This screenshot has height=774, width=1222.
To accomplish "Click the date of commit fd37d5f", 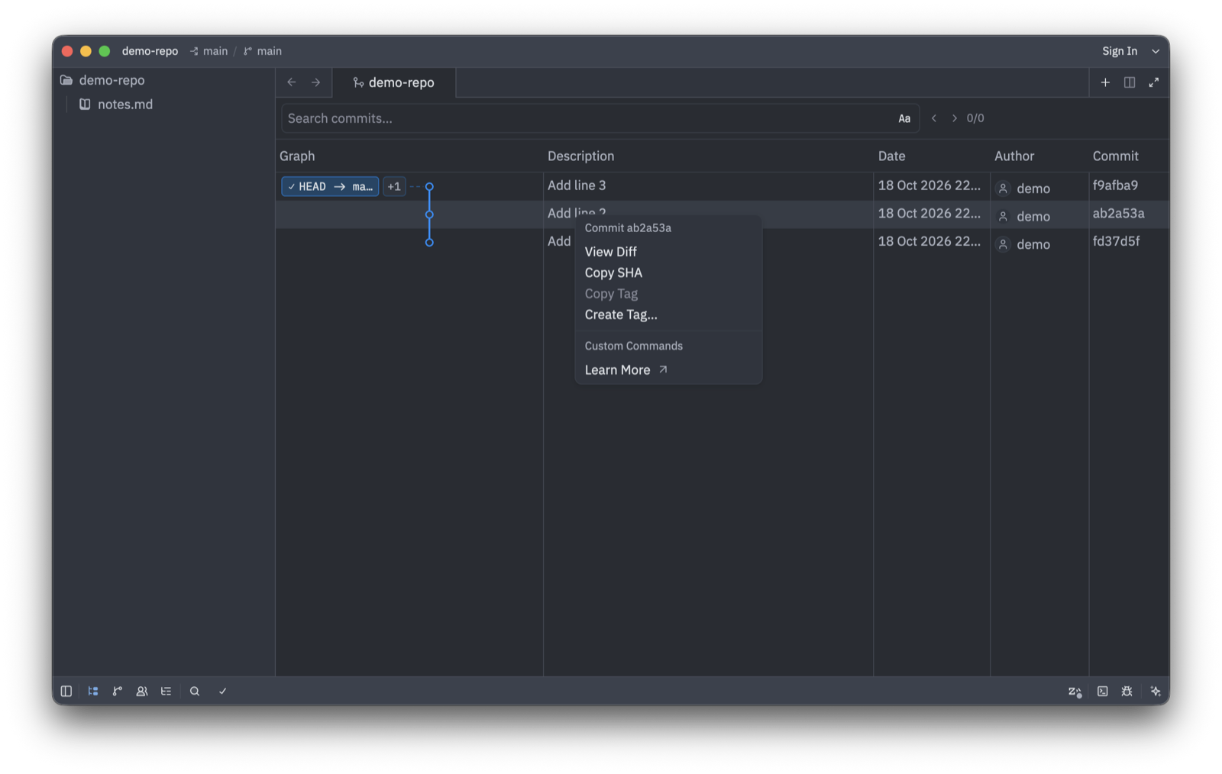I will pos(929,241).
